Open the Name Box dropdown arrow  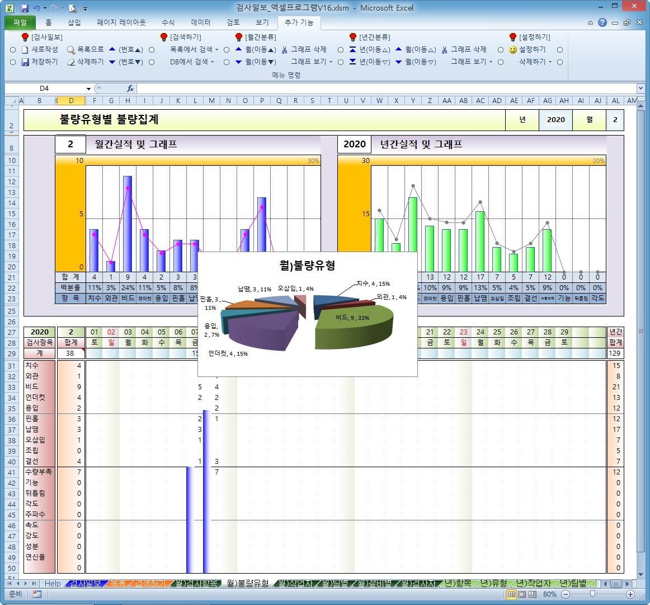click(88, 89)
